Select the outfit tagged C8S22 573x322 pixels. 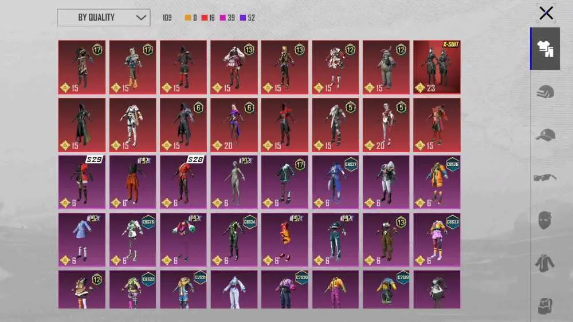click(x=132, y=289)
